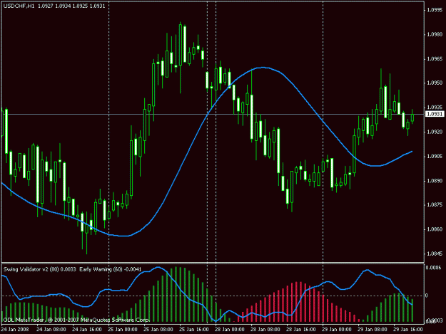The width and height of the screenshot is (446, 334).
Task: Click the 24 Jan 16:00 time label
Action: (87, 330)
